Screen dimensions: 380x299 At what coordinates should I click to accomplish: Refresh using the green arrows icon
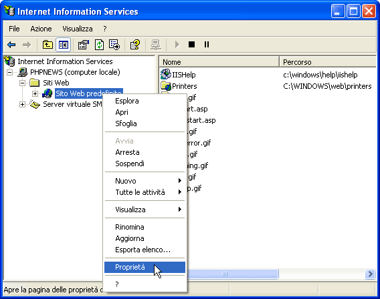coord(99,45)
